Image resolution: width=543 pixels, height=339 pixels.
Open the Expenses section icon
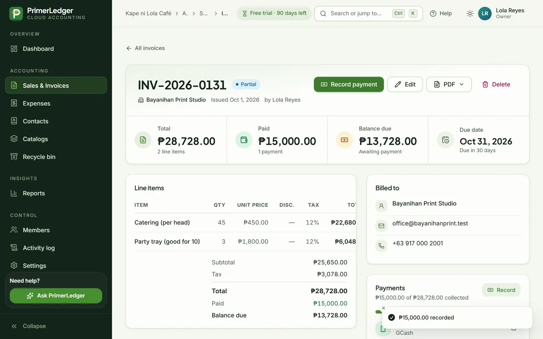point(14,103)
